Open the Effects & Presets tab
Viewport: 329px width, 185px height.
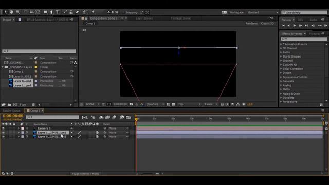(x=291, y=34)
